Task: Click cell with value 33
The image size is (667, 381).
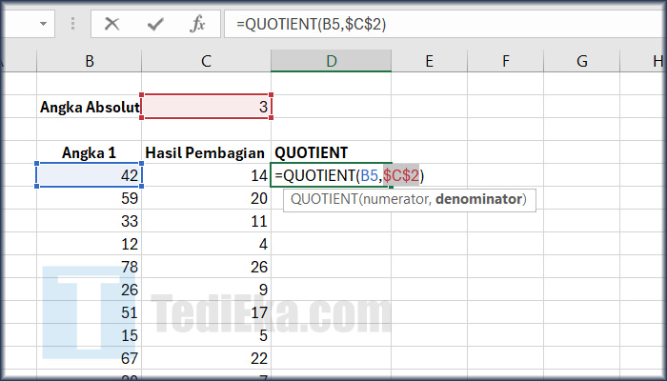Action: (x=89, y=221)
